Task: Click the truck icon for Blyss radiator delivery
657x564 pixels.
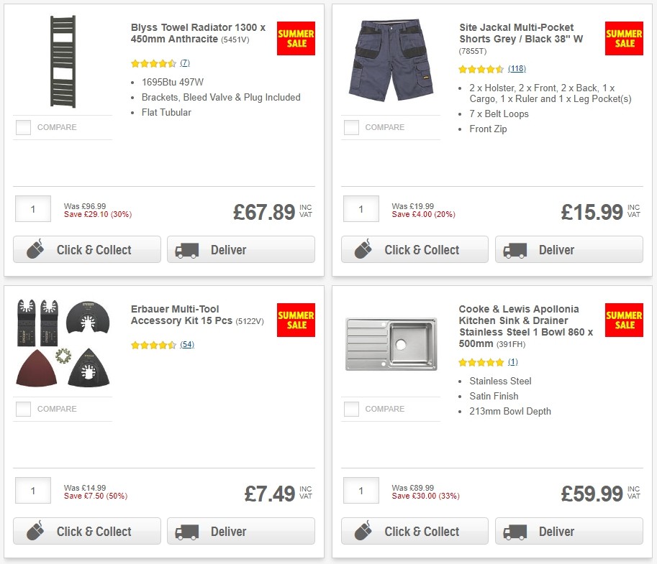Action: 186,250
